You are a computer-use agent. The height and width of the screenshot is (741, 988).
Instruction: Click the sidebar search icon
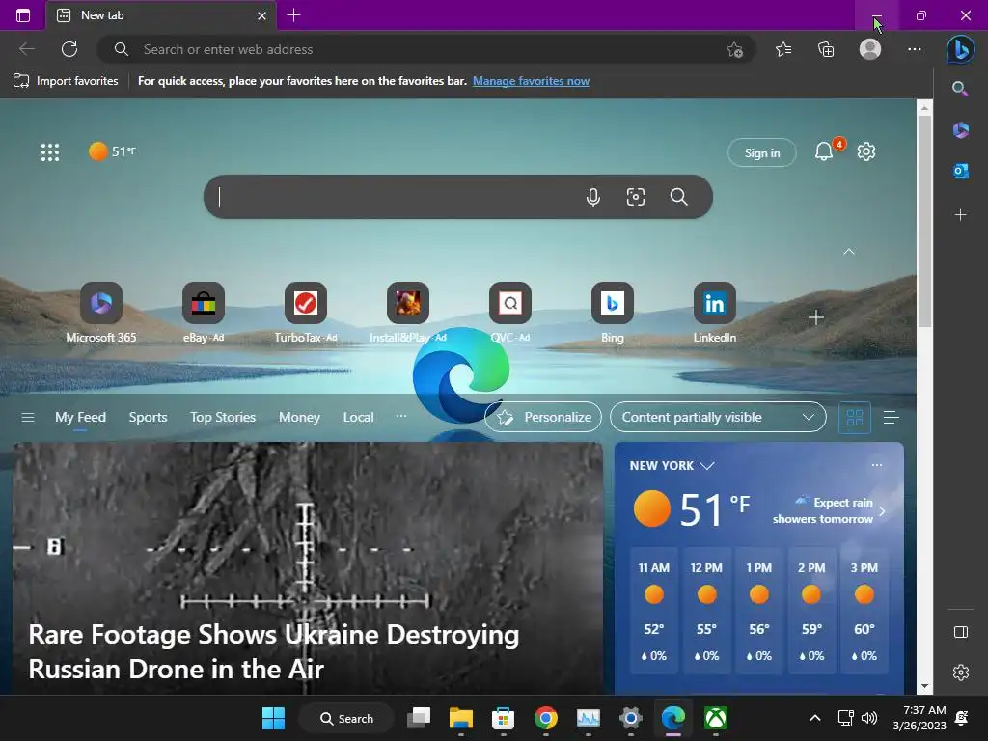click(x=960, y=88)
